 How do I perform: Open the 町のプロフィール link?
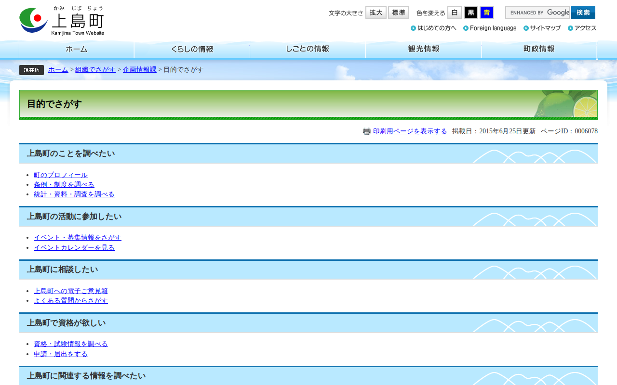click(x=61, y=175)
